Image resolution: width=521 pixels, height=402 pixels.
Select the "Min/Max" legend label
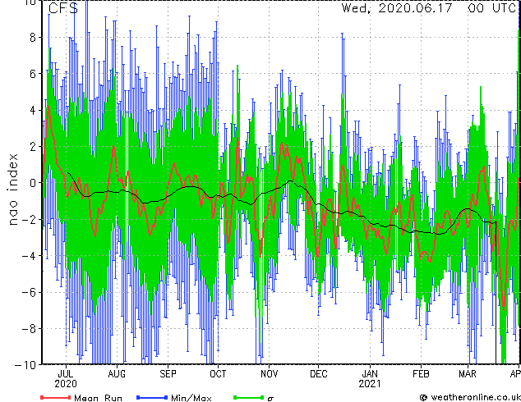point(191,398)
